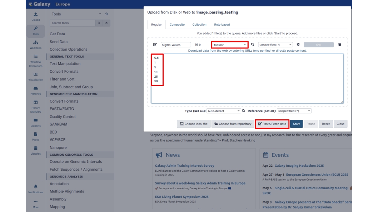Open the tabular file type dropdown
The width and height of the screenshot is (378, 212).
(x=229, y=45)
